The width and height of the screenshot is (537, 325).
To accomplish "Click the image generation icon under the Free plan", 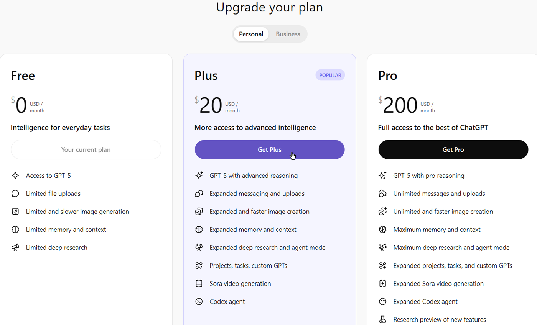I will click(15, 211).
